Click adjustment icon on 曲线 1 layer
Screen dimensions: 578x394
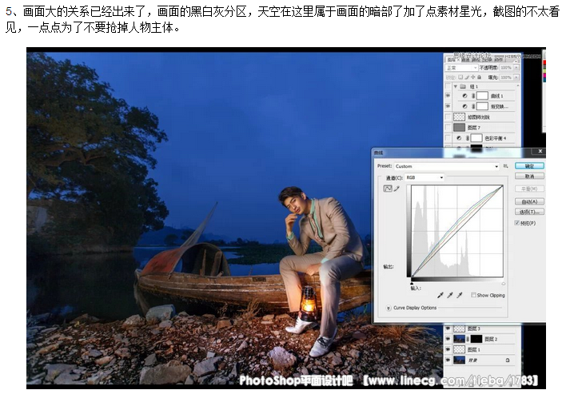[x=464, y=96]
